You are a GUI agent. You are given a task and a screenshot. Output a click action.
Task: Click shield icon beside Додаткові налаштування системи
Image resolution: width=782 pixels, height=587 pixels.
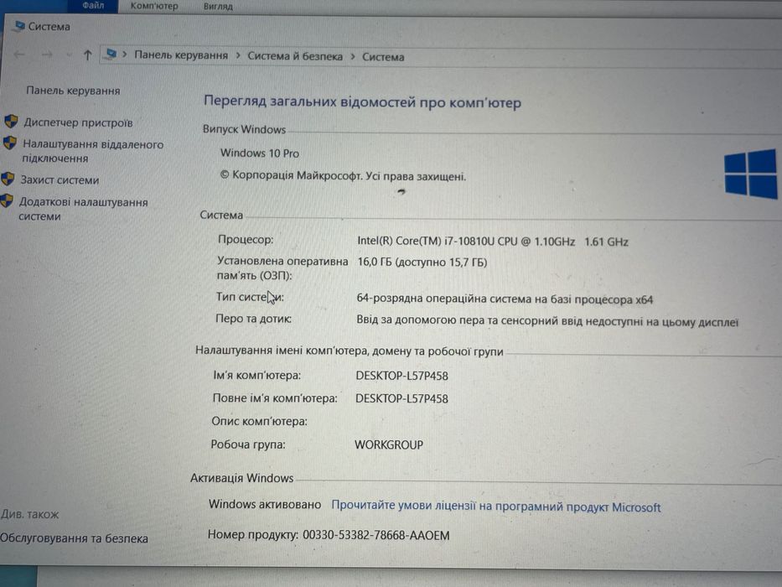[x=7, y=200]
